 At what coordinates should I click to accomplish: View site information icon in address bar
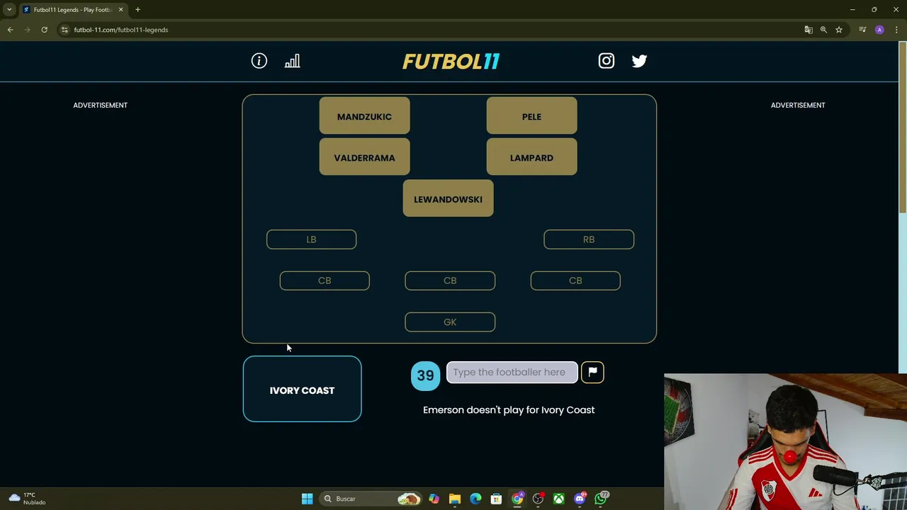click(x=64, y=30)
